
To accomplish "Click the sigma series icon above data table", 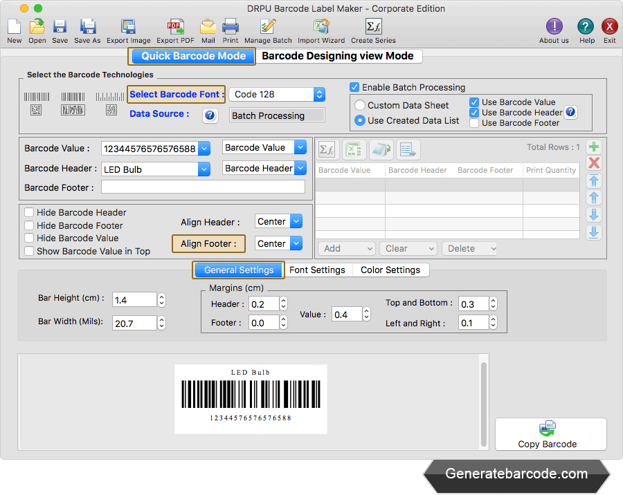I will (327, 149).
